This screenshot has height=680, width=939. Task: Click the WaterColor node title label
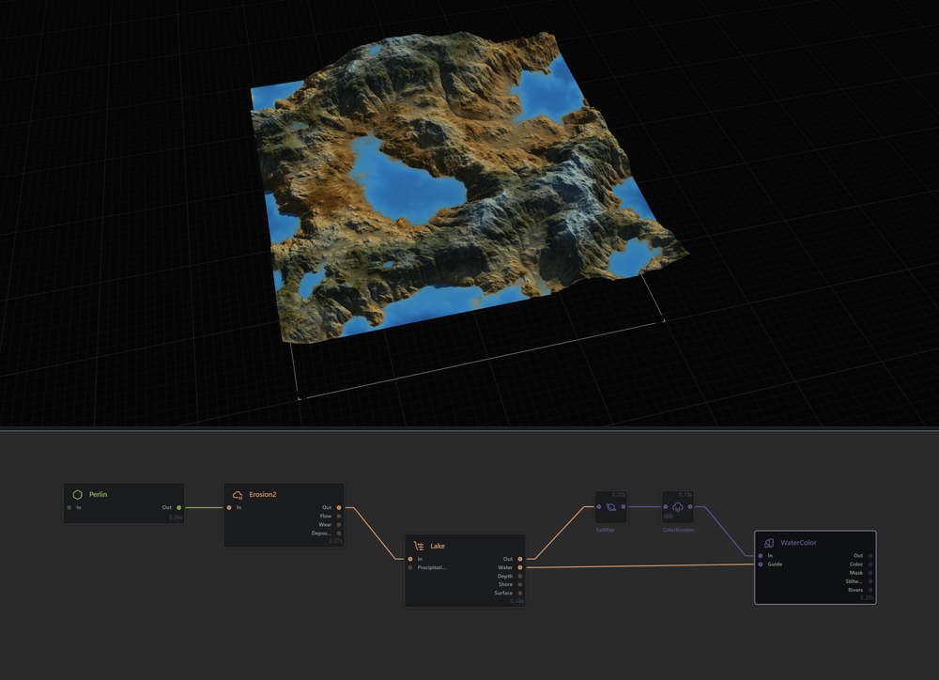(799, 542)
